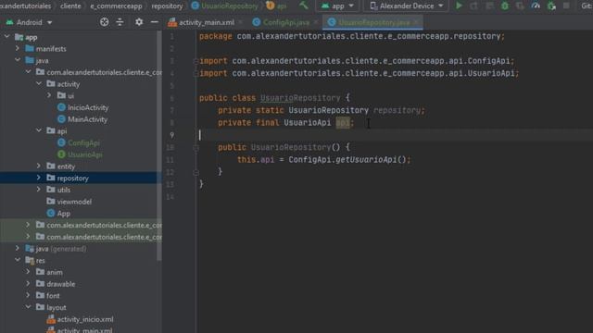Click the Apply Changes icon next to Run

point(473,6)
